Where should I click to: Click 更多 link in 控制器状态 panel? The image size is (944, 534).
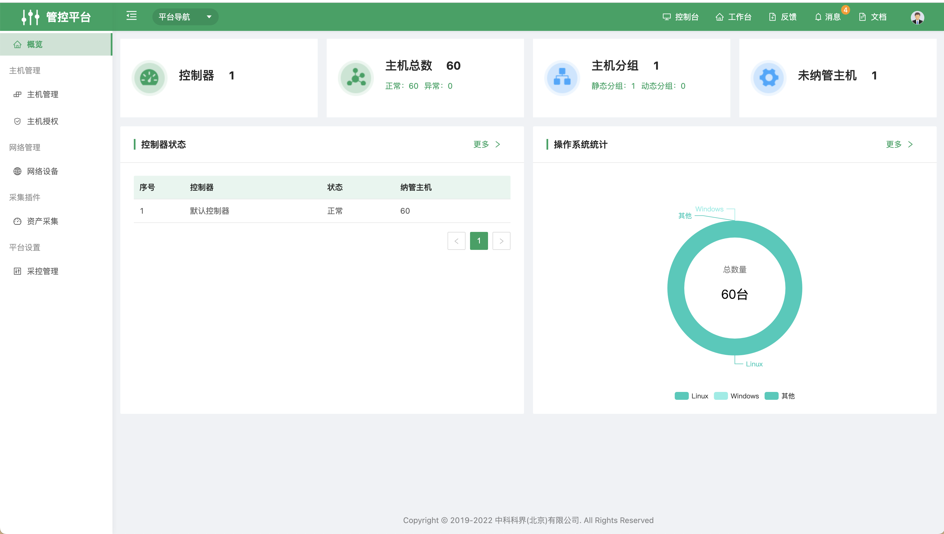point(487,144)
